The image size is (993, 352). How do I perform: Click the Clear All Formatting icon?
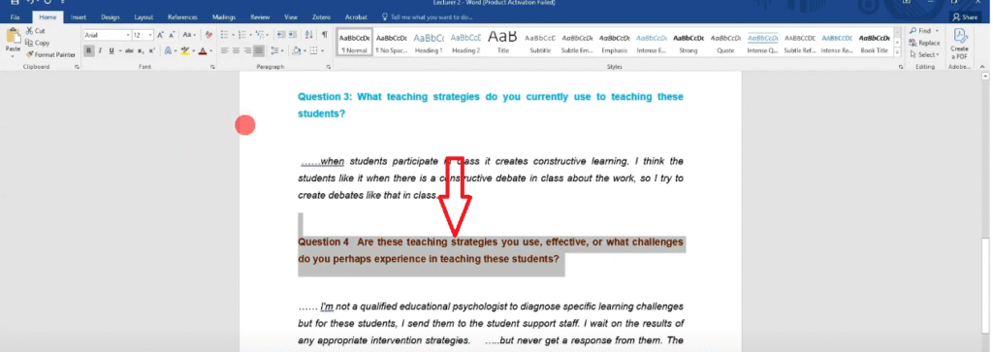pos(209,35)
